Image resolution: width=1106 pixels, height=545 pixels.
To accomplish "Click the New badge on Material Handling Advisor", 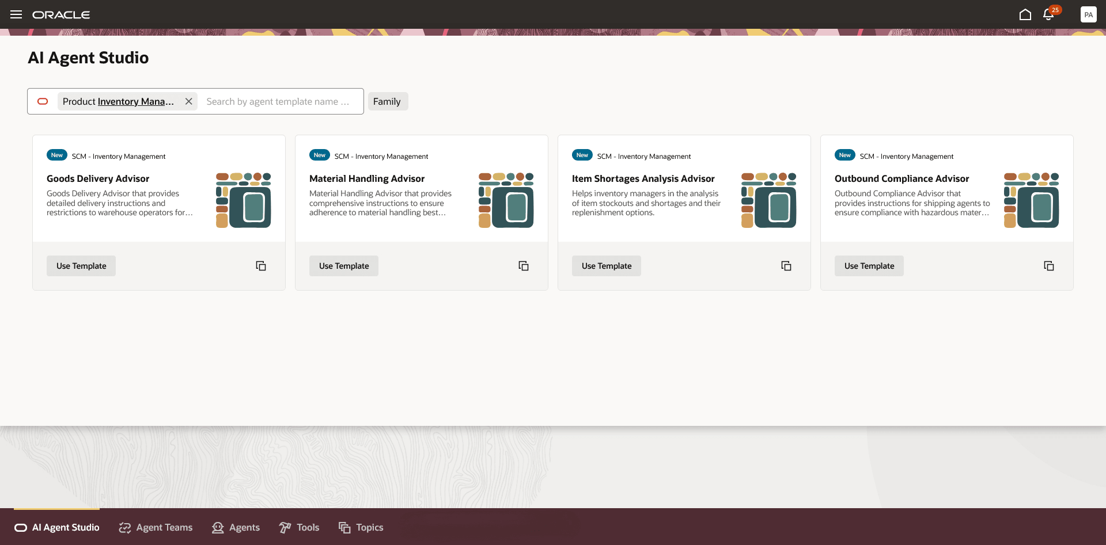I will pos(320,155).
